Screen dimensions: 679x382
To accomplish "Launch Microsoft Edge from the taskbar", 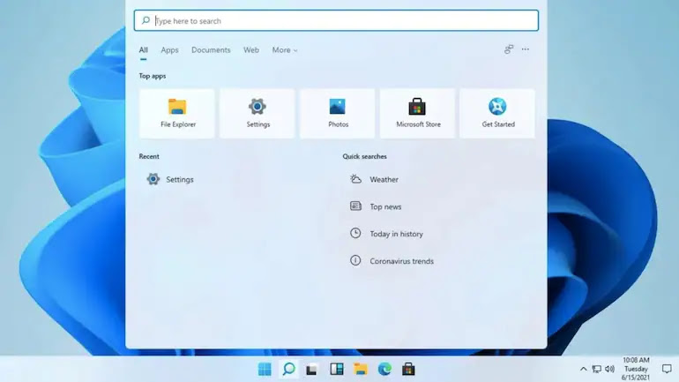I will 384,369.
